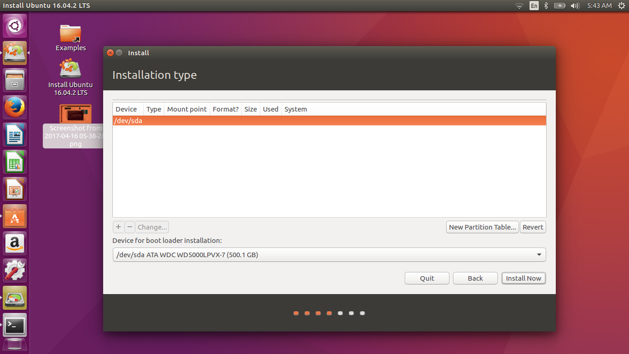Screen dimensions: 629x354
Task: Click the Type column header
Action: tap(154, 109)
